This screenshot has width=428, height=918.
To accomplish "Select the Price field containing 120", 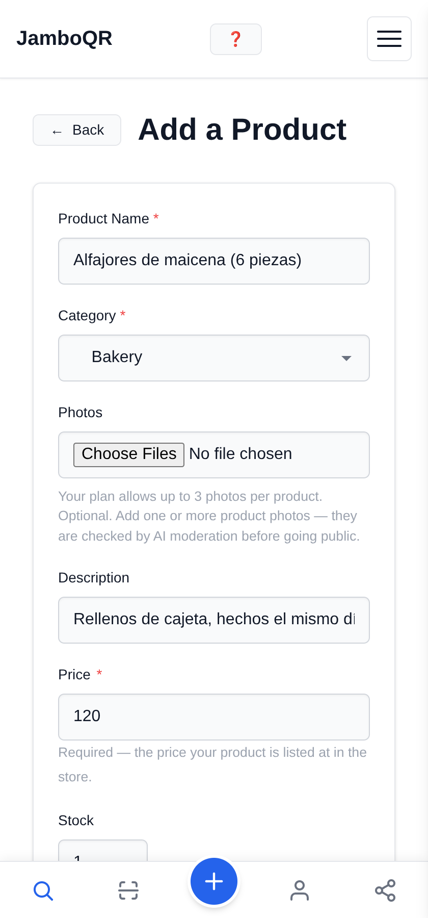I will click(x=214, y=717).
